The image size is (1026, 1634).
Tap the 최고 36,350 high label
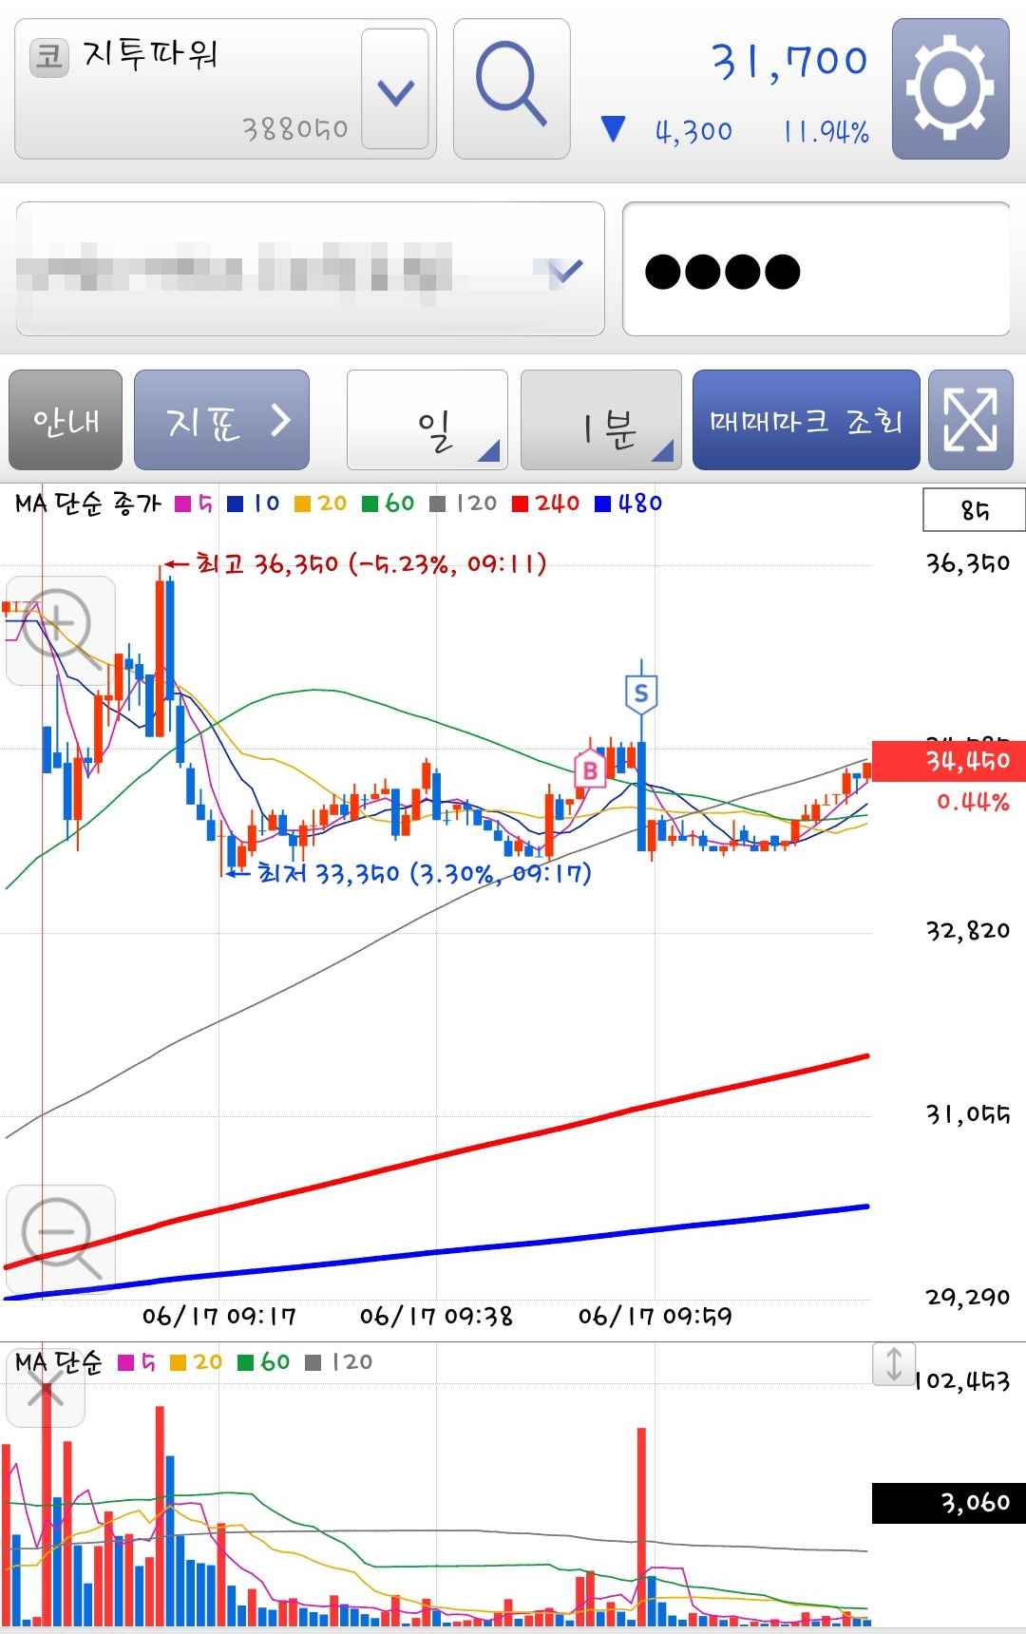point(370,563)
